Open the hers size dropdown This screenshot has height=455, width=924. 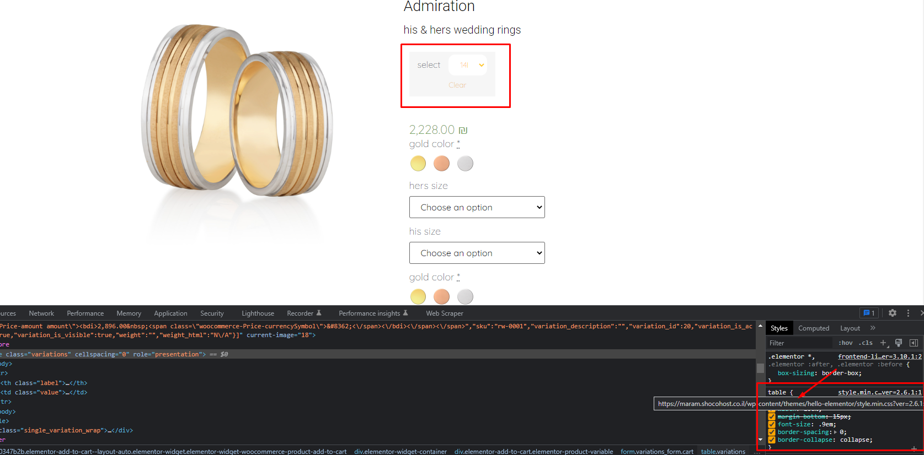click(x=477, y=207)
